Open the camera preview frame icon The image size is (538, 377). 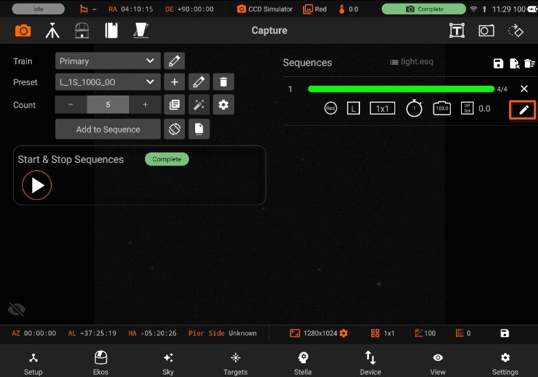point(486,31)
